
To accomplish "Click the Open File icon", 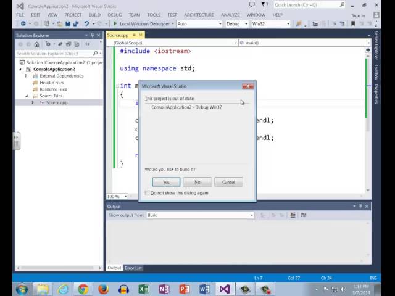I will pyautogui.click(x=60, y=23).
